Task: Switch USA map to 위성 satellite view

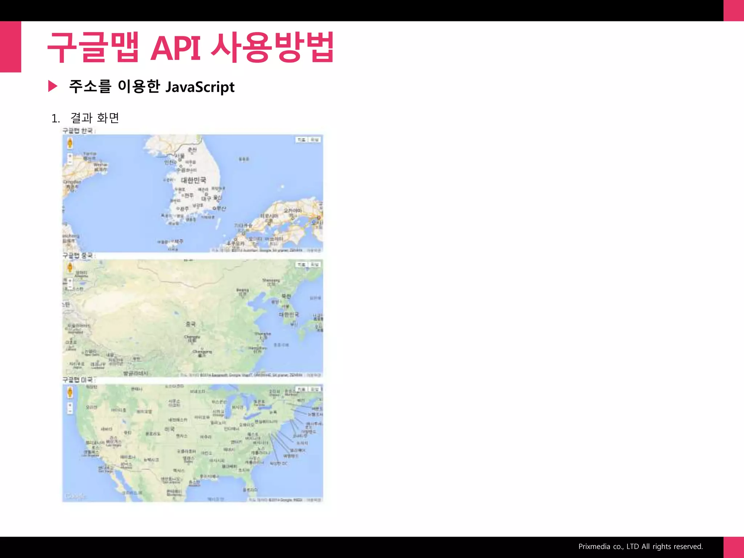Action: point(315,389)
